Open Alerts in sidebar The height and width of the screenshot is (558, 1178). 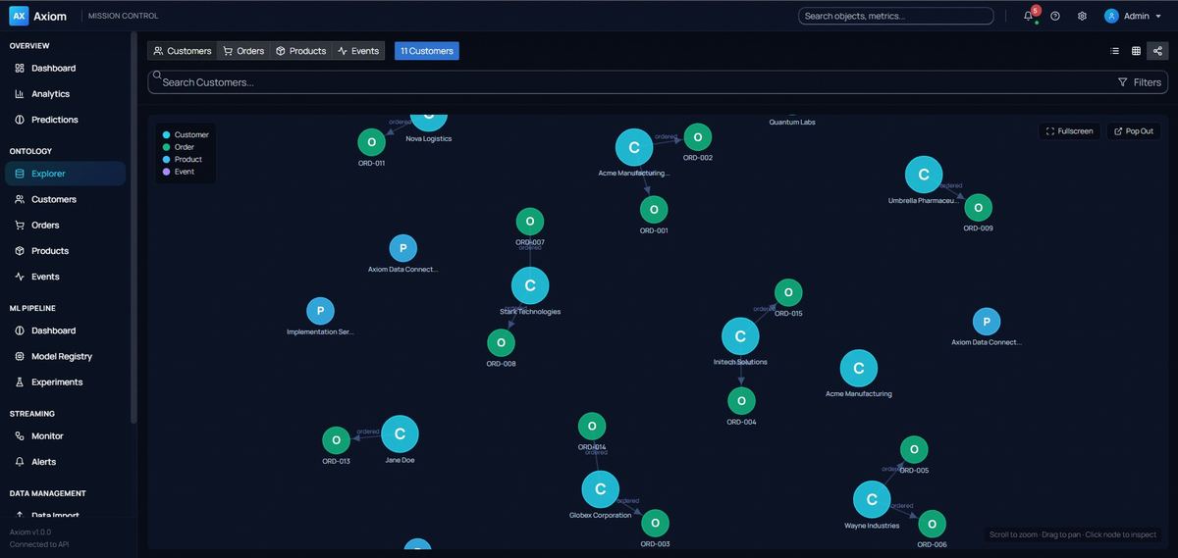(65, 462)
